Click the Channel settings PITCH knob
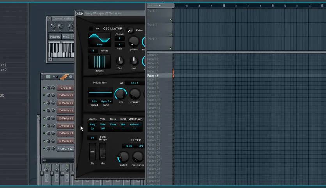This screenshot has width=326, height=188. 71,26
